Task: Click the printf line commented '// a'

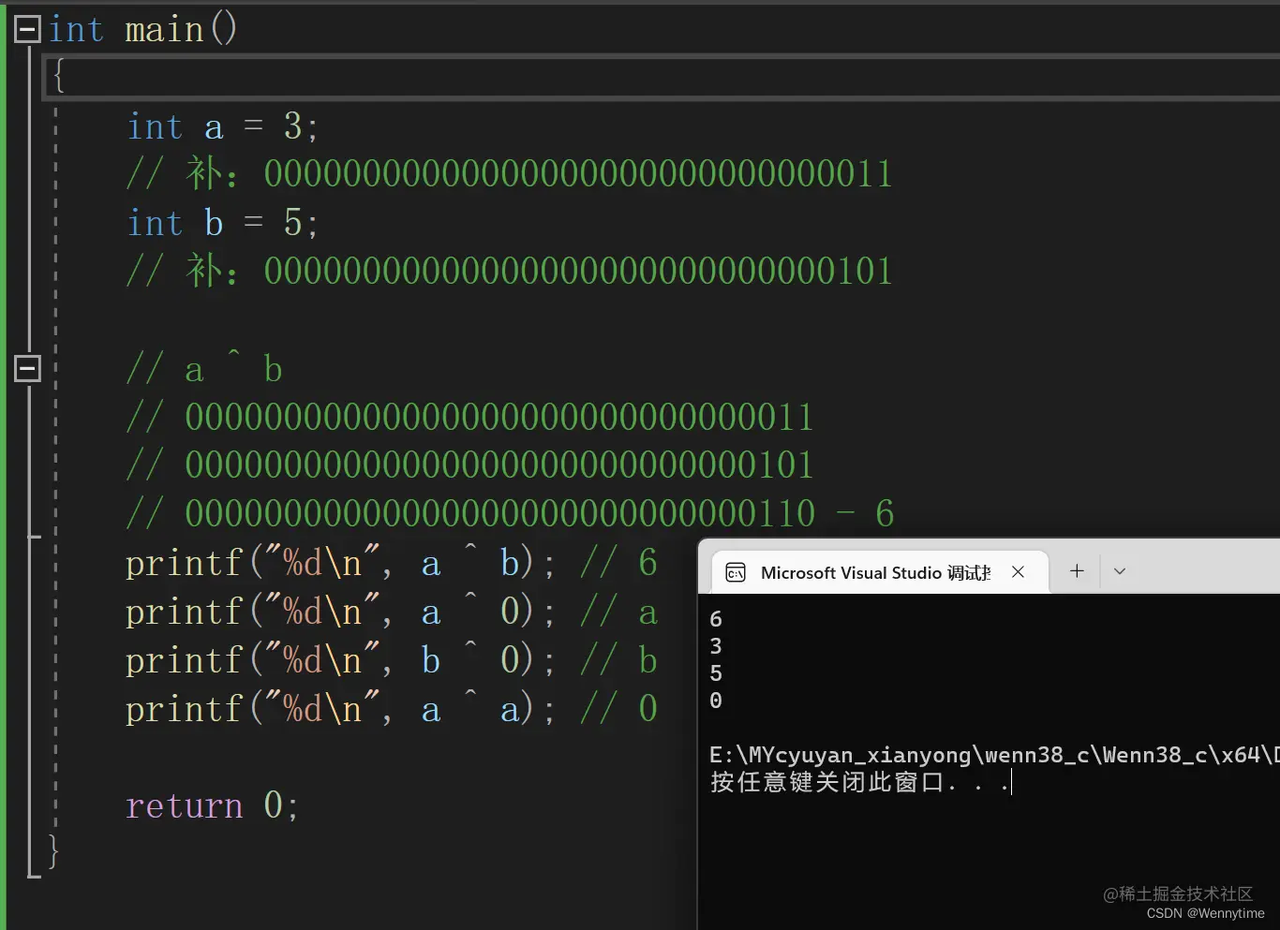Action: [x=392, y=612]
